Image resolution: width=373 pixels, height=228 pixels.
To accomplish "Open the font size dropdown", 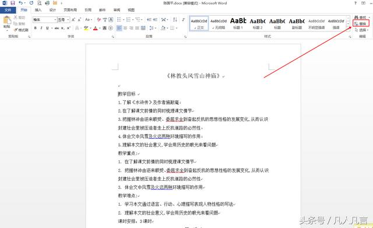I will tap(68, 20).
